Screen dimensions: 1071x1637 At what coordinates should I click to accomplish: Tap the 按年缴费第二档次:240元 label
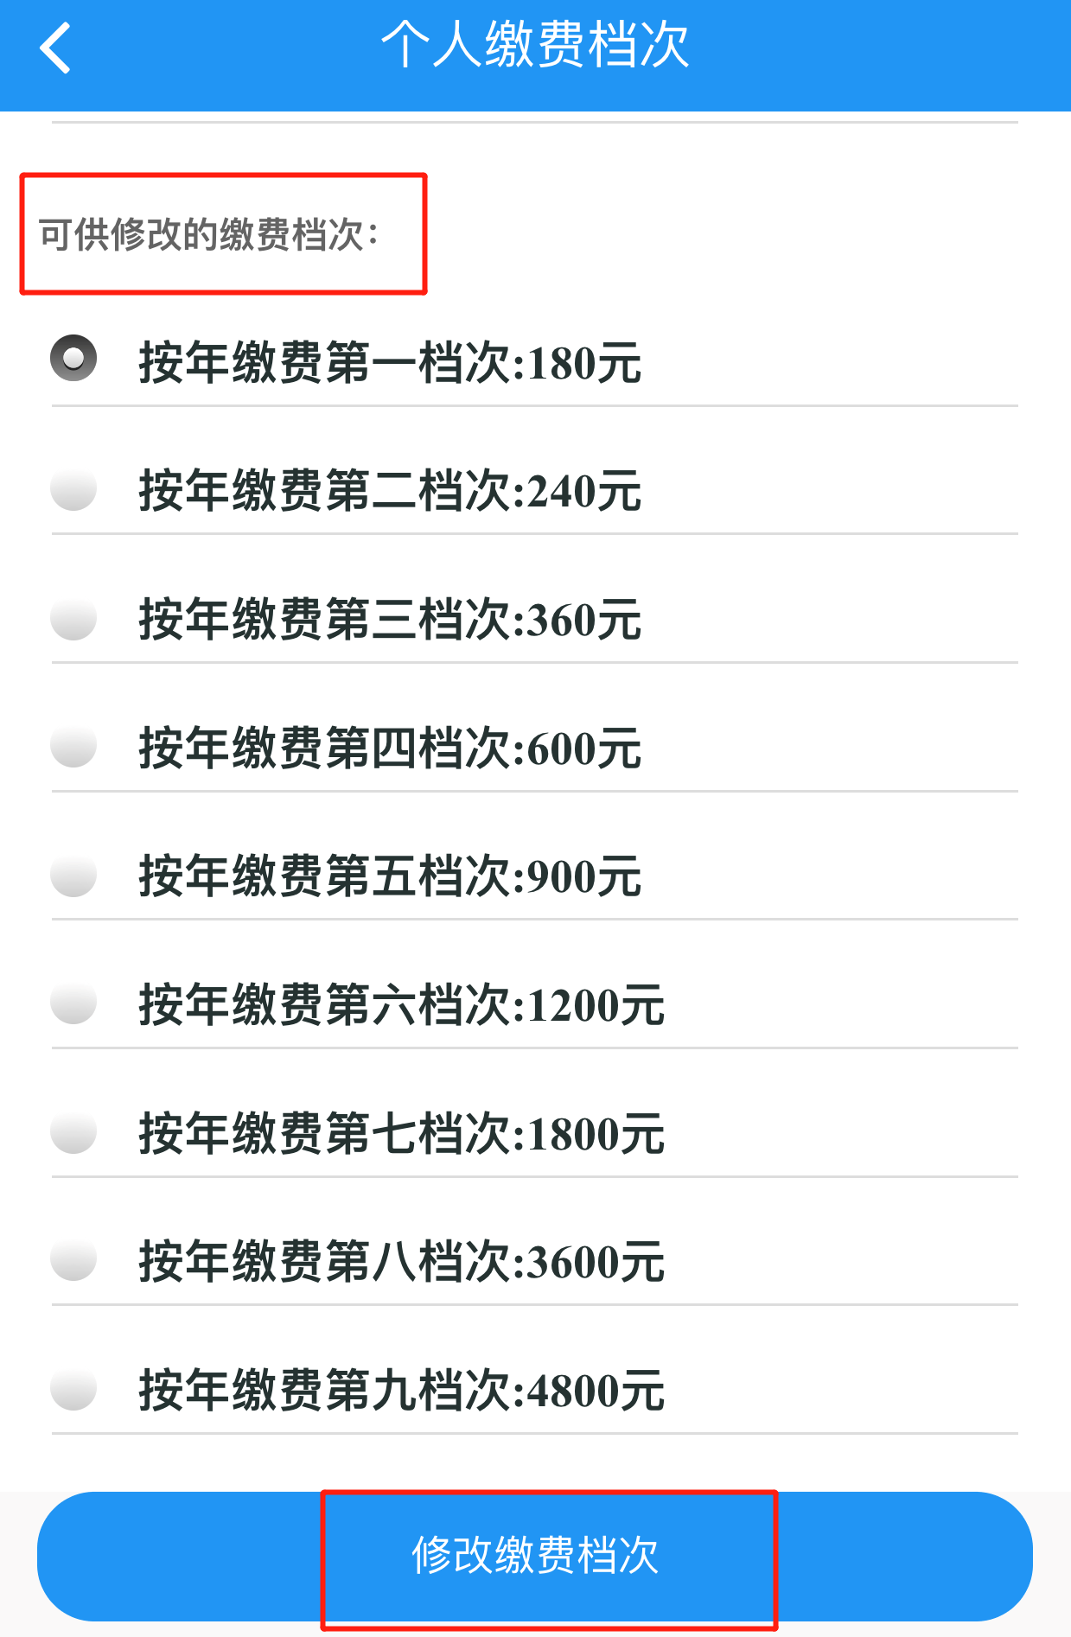pyautogui.click(x=390, y=491)
